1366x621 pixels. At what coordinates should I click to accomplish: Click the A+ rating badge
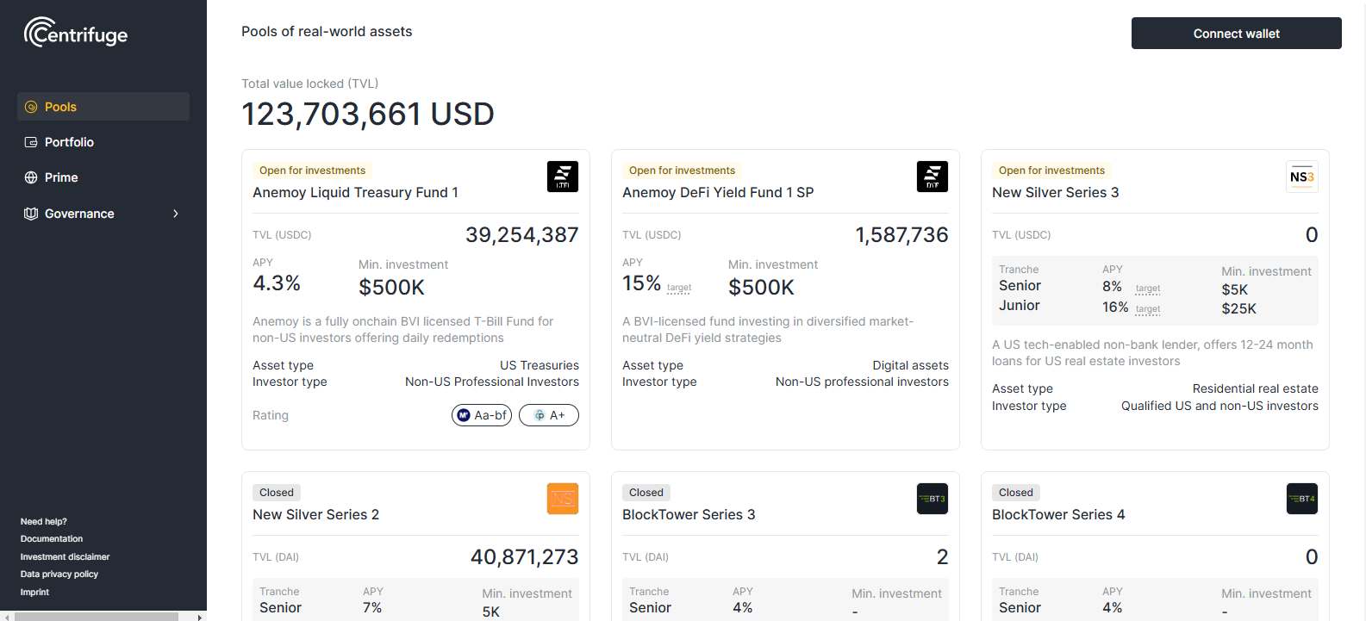coord(549,415)
